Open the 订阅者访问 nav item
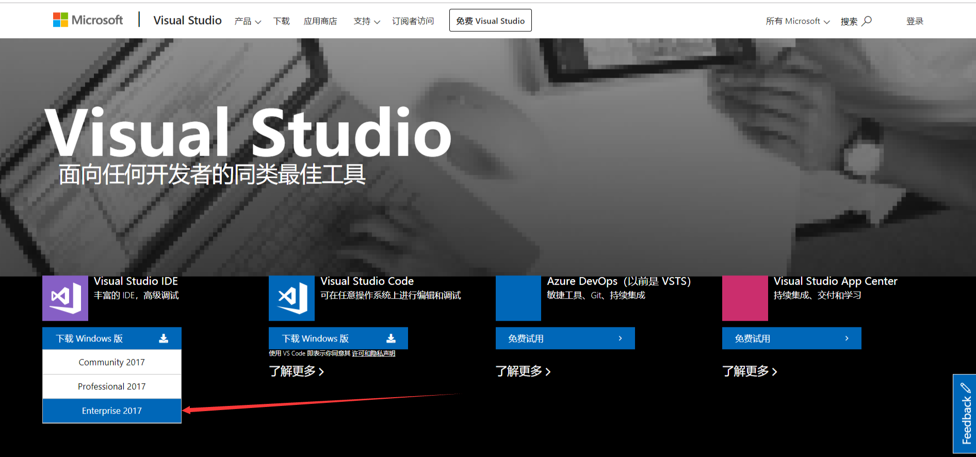Viewport: 976px width, 457px height. point(413,21)
